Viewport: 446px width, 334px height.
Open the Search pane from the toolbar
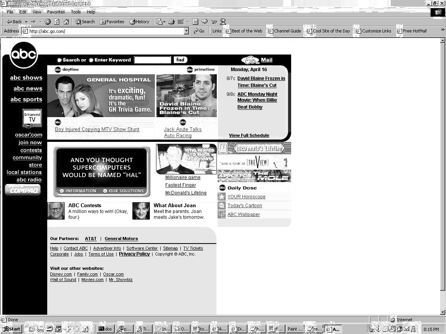pyautogui.click(x=85, y=22)
